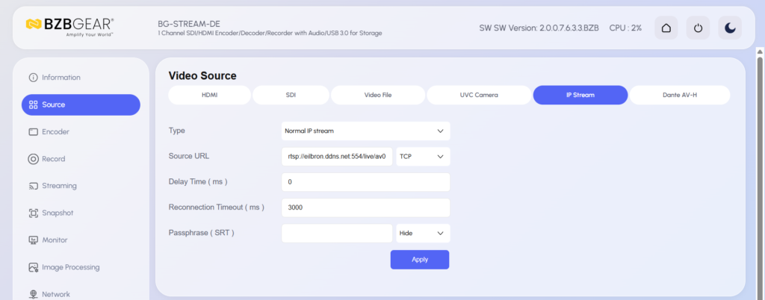
Task: Click the BZBGEAR logo
Action: click(69, 27)
